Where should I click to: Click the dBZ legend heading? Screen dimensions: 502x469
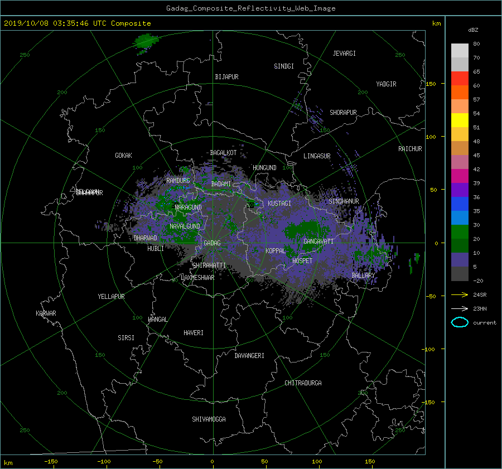473,30
